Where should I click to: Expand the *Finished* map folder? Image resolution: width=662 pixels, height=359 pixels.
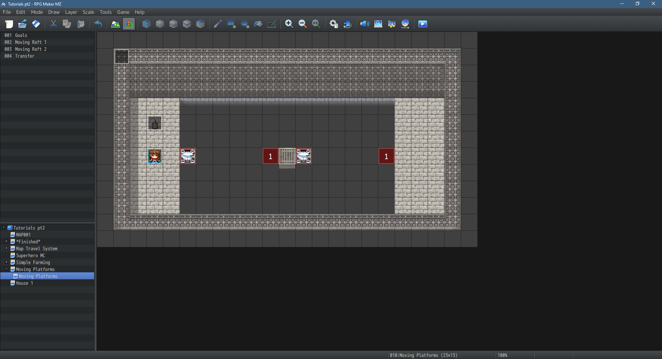pyautogui.click(x=6, y=242)
